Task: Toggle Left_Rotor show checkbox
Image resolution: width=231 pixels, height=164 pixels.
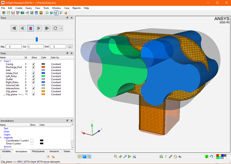Action: [33, 76]
